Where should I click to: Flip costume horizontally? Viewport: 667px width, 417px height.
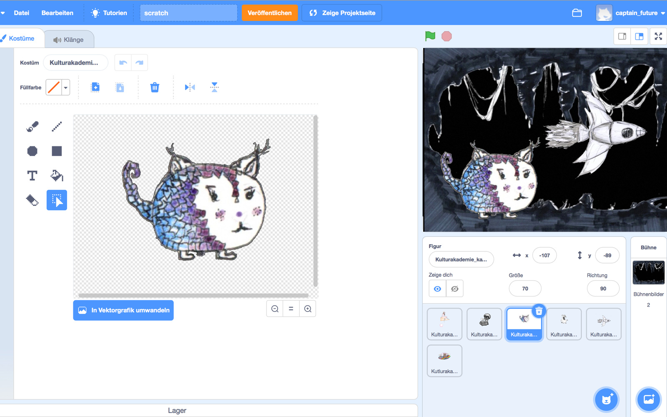(x=190, y=87)
